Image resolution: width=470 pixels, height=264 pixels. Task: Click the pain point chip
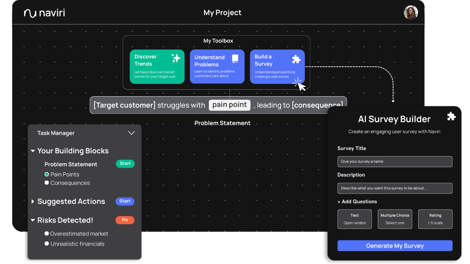point(229,105)
